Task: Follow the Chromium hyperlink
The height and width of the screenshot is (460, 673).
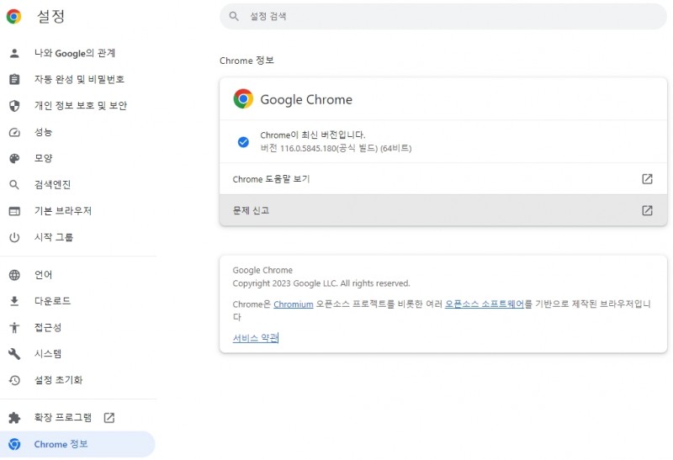Action: [x=293, y=304]
